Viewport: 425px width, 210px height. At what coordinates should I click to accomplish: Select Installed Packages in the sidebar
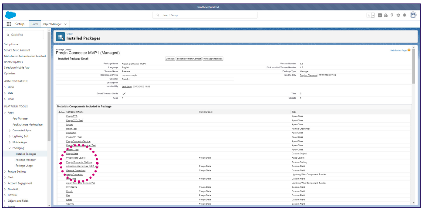[26, 154]
